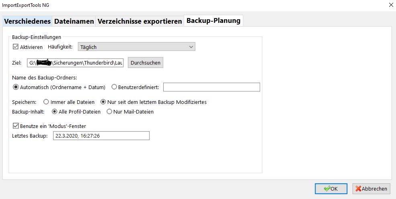Click the green checkmark on OK
Image resolution: width=396 pixels, height=199 pixels.
click(x=327, y=189)
